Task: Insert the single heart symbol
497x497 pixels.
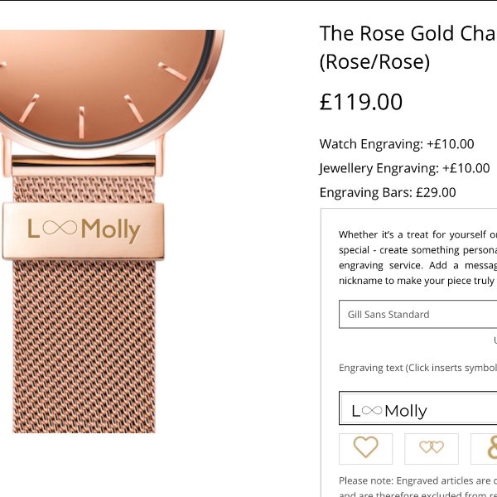Action: tap(365, 448)
